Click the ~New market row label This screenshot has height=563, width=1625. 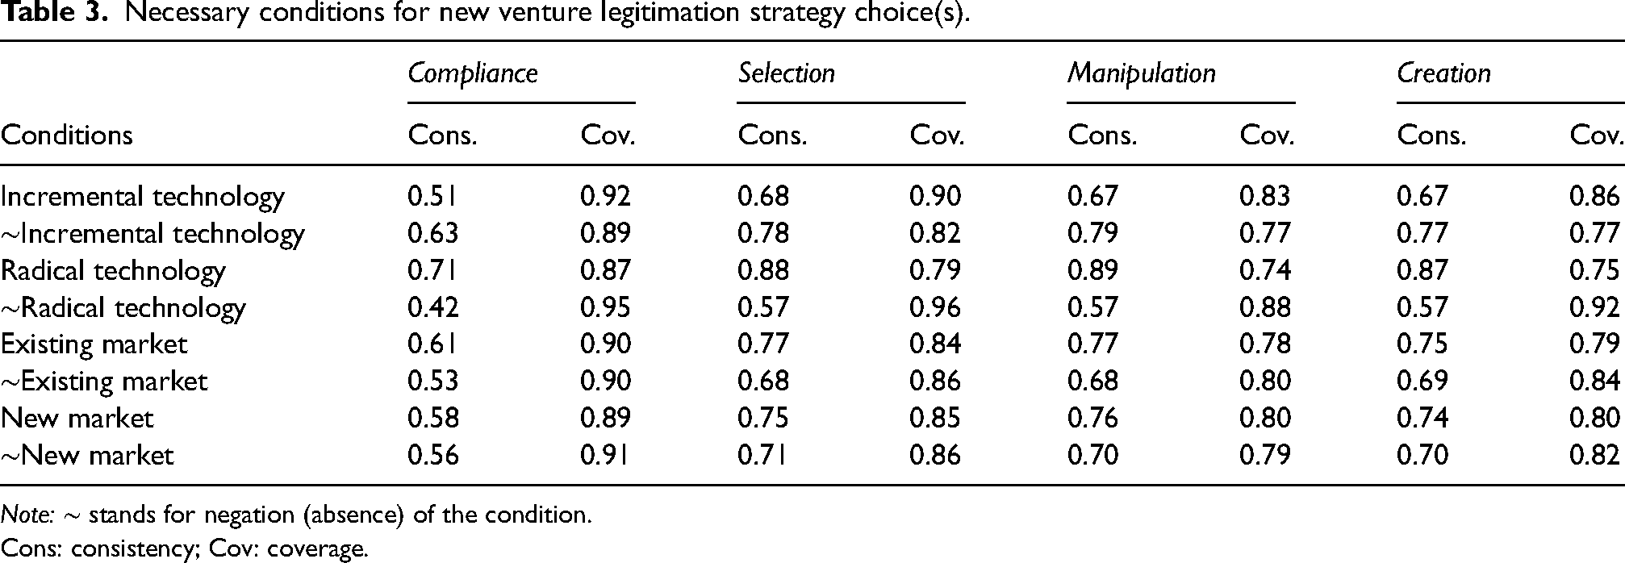(87, 455)
